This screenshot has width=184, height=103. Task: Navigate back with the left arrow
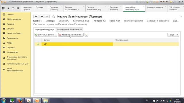click(42, 16)
